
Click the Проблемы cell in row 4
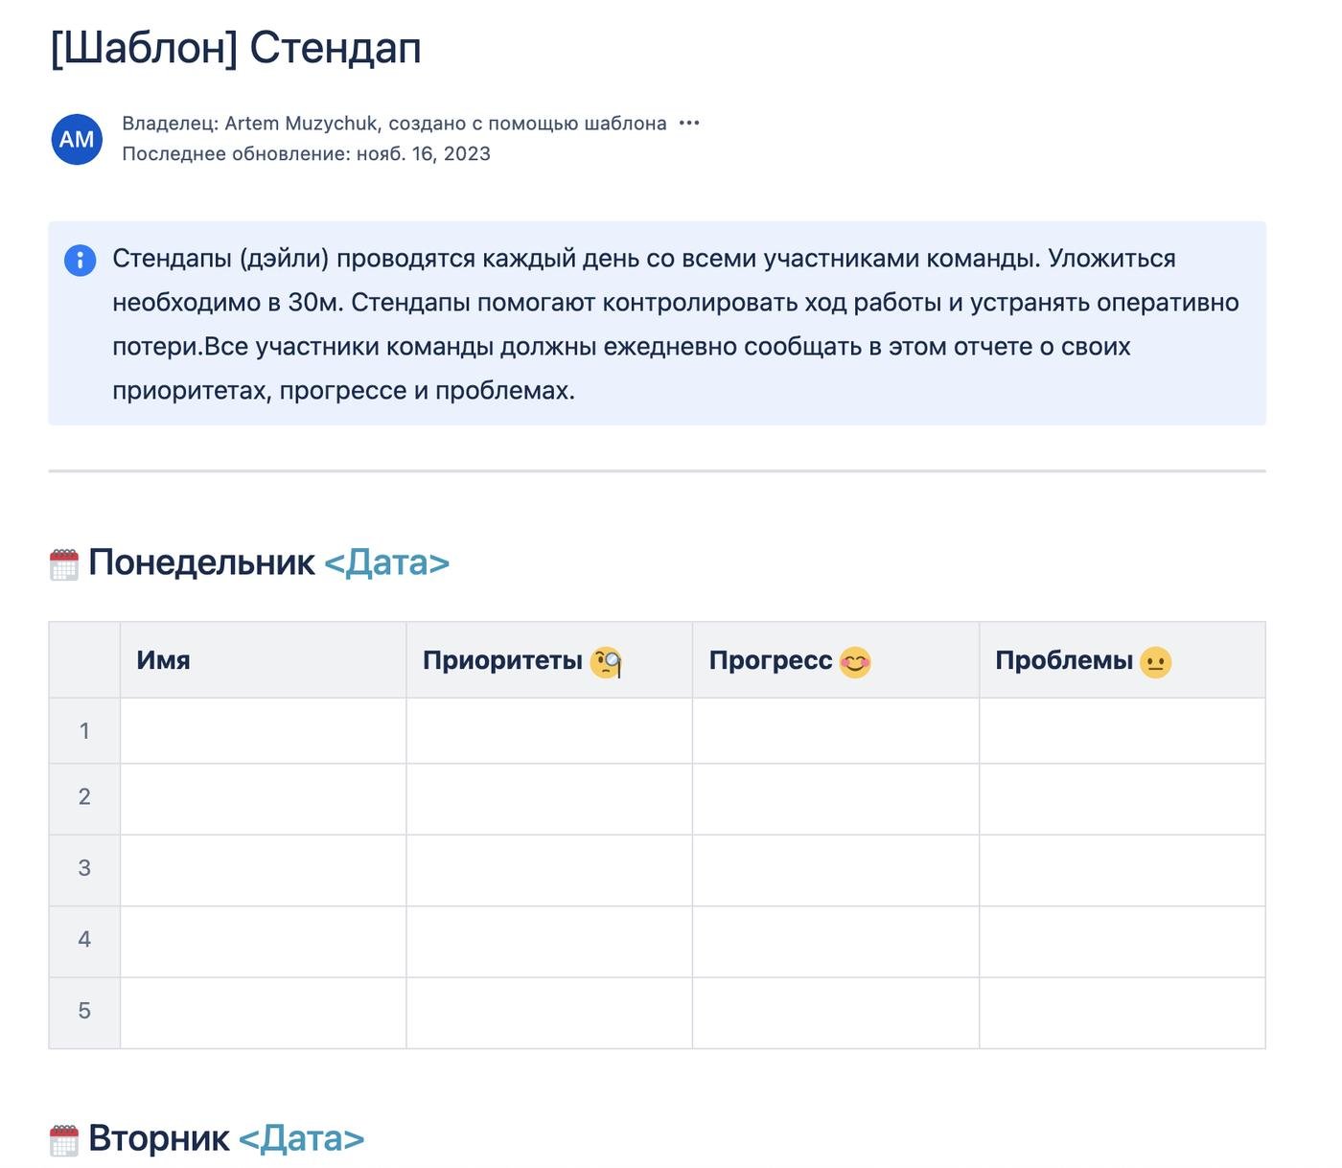pos(1122,941)
